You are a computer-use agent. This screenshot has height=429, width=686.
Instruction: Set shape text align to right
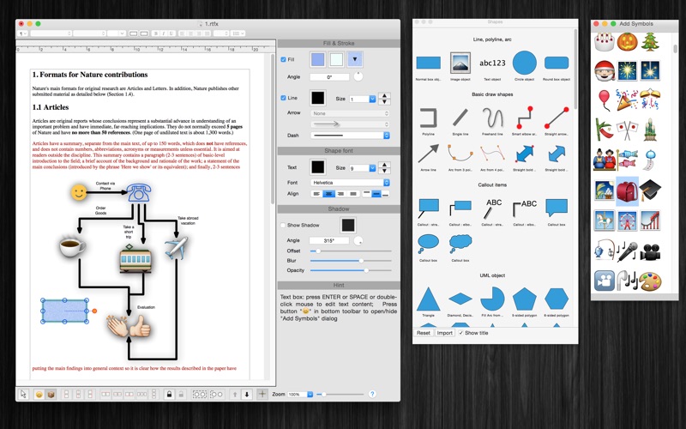pos(341,194)
